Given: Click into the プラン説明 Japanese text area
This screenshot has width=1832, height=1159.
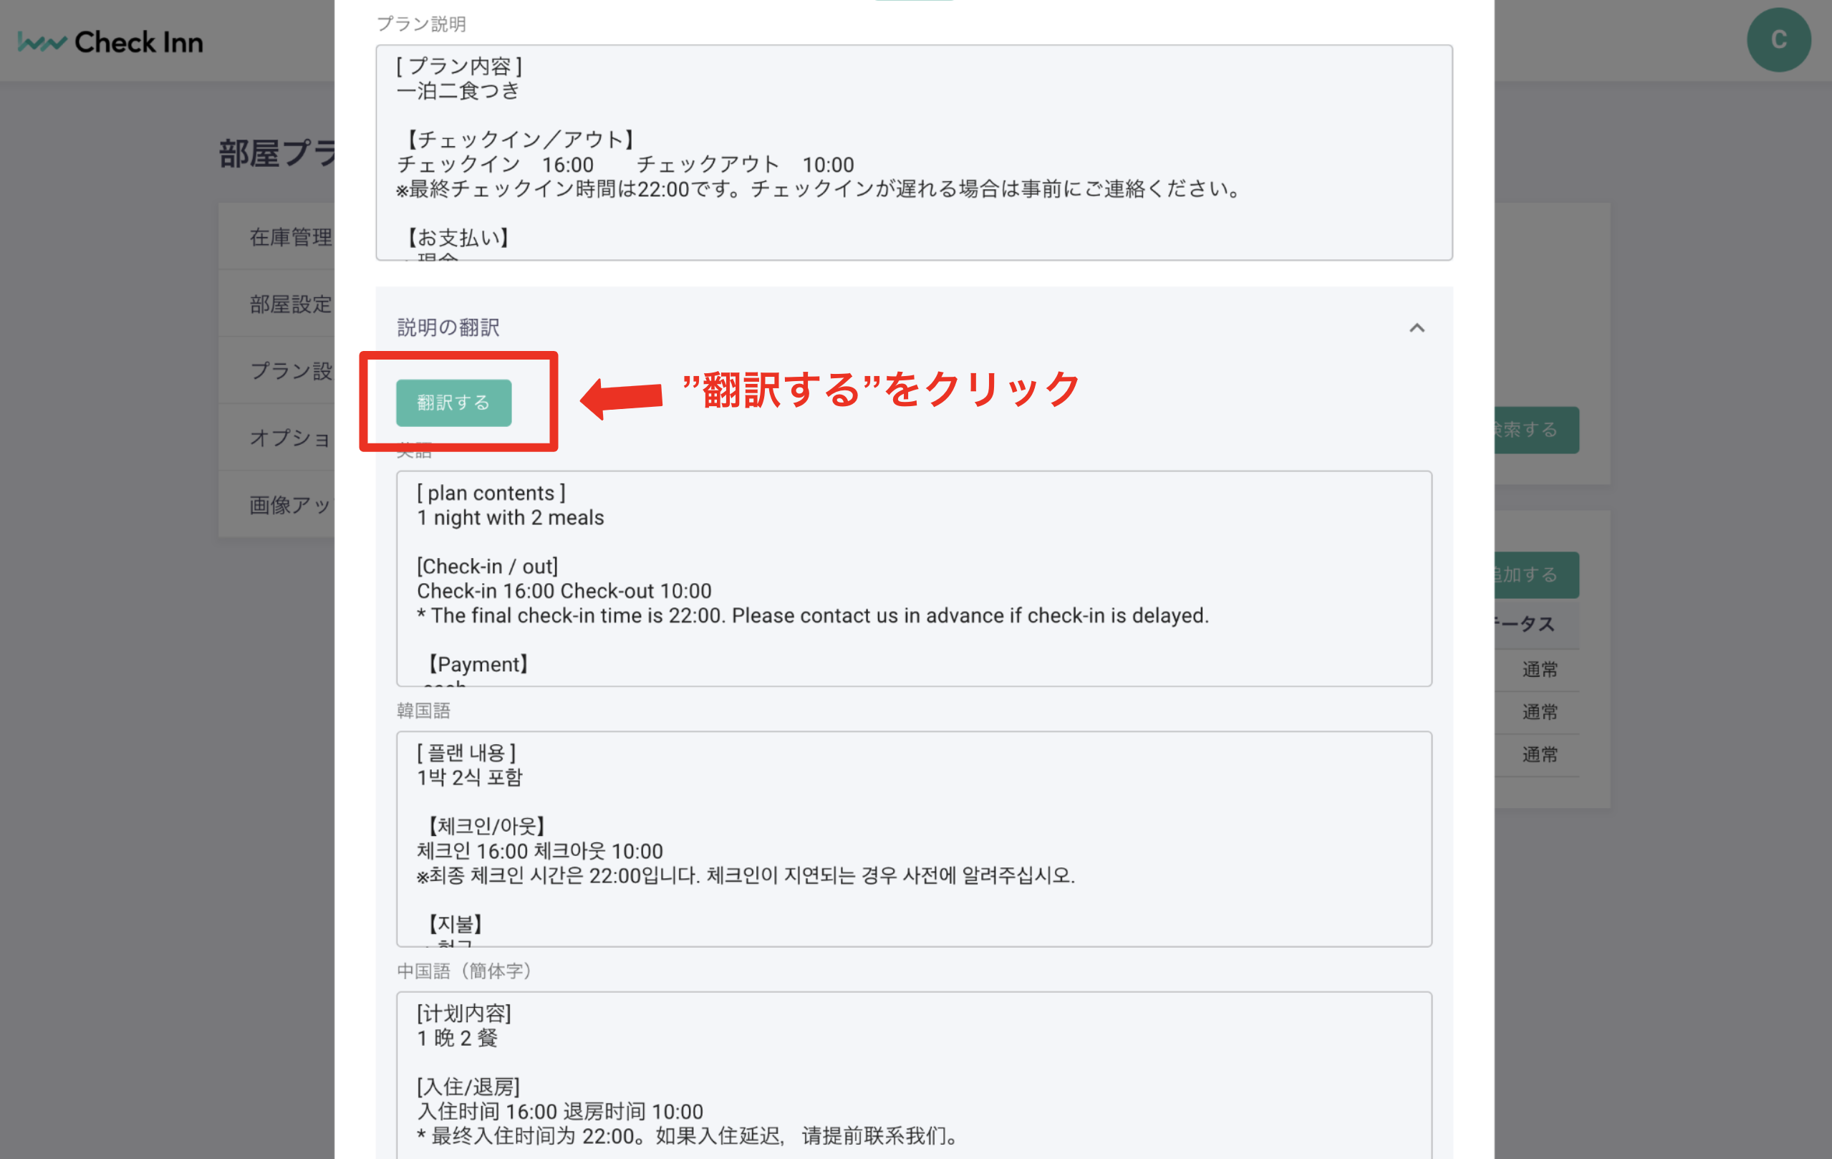Looking at the screenshot, I should (x=914, y=153).
